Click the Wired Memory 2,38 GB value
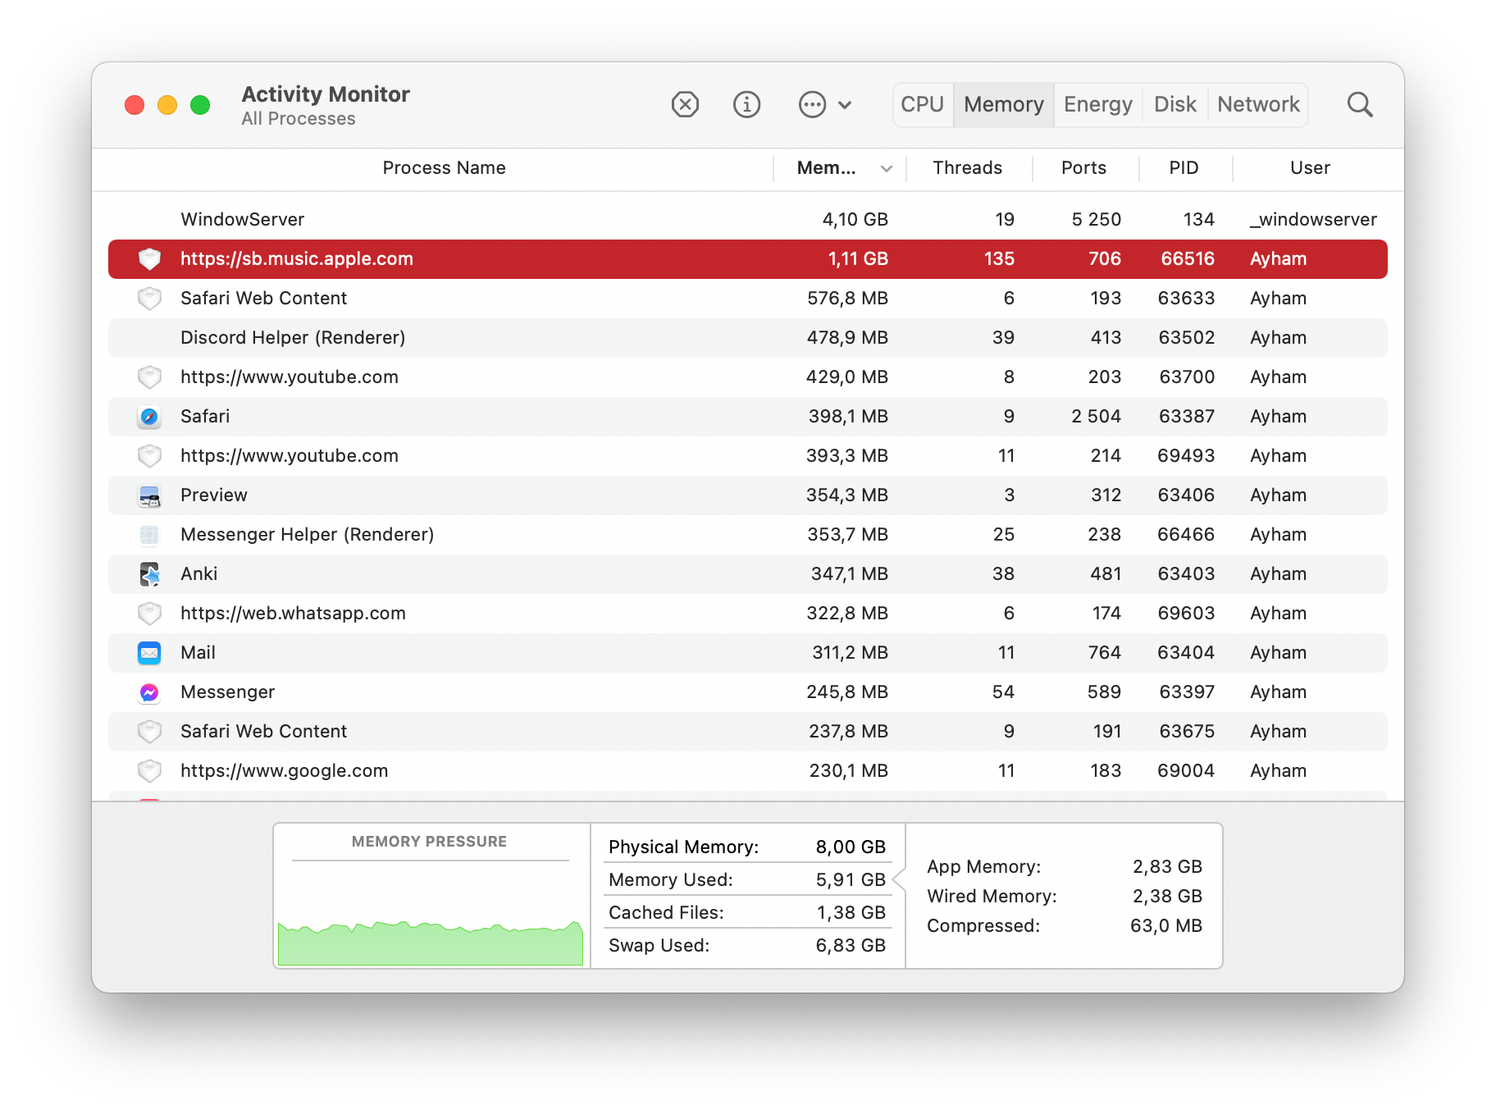The width and height of the screenshot is (1496, 1114). [1167, 897]
